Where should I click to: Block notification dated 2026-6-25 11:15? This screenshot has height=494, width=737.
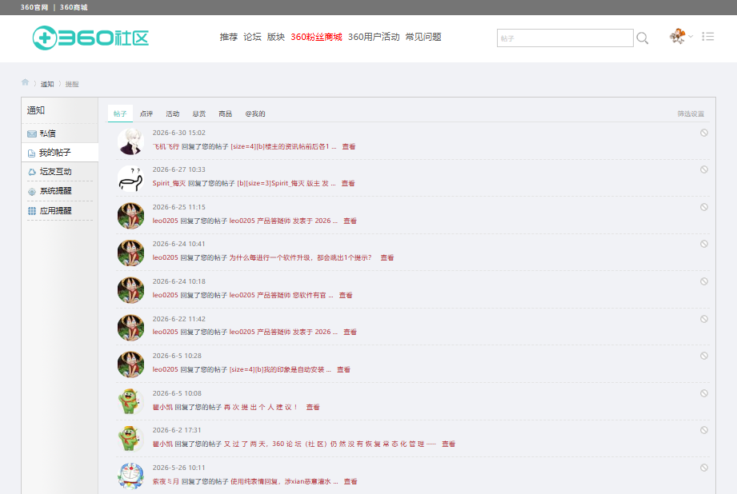(x=704, y=207)
